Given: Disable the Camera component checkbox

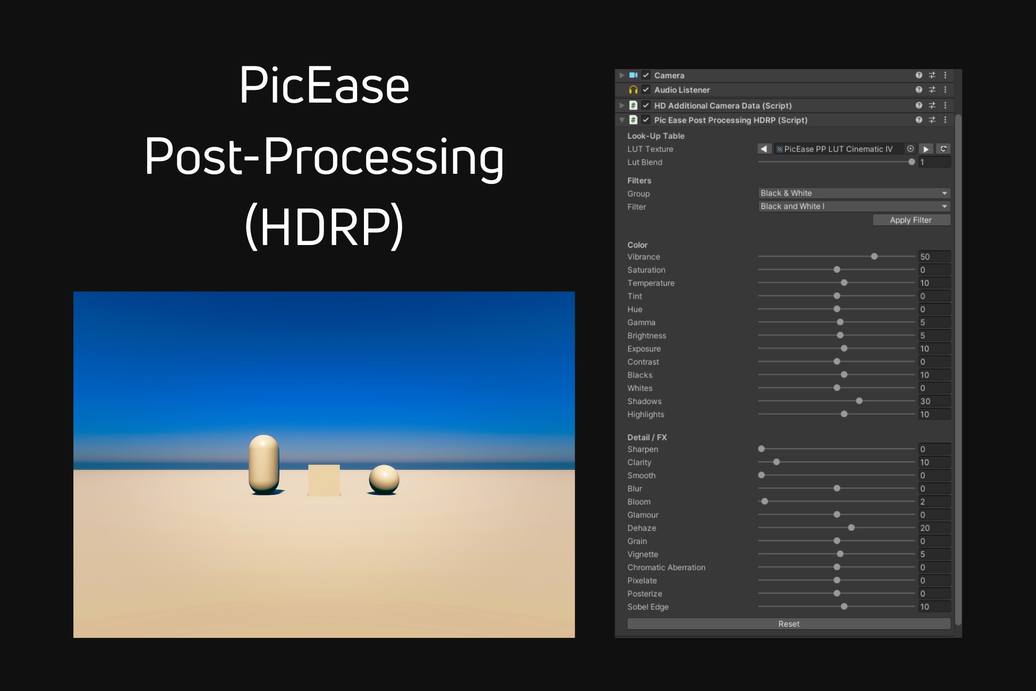Looking at the screenshot, I should click(x=646, y=75).
